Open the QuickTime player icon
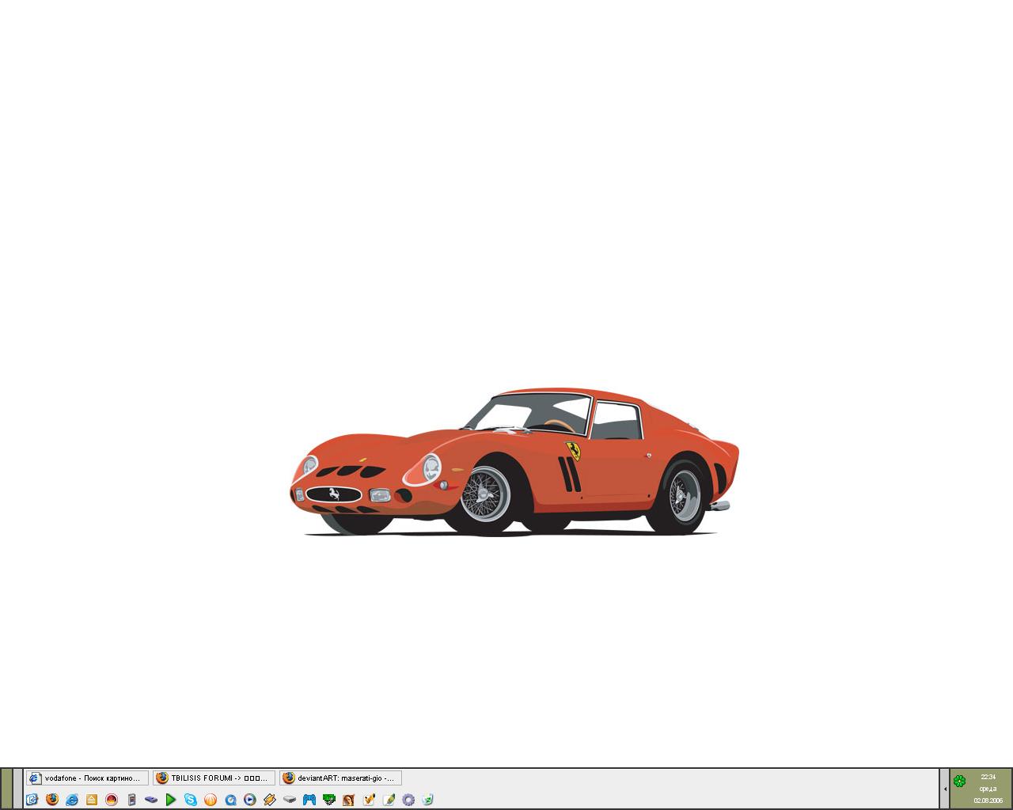The width and height of the screenshot is (1013, 810). pyautogui.click(x=230, y=800)
